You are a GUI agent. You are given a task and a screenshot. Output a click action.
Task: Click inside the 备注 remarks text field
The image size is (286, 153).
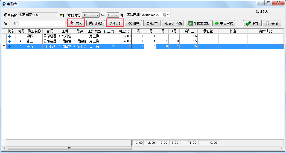click(42, 23)
